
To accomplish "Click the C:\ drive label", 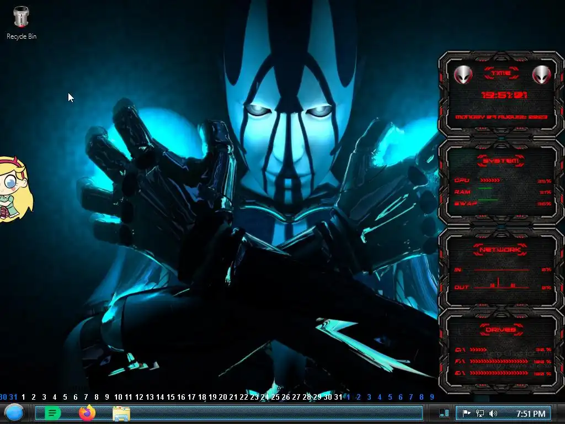I will click(460, 349).
